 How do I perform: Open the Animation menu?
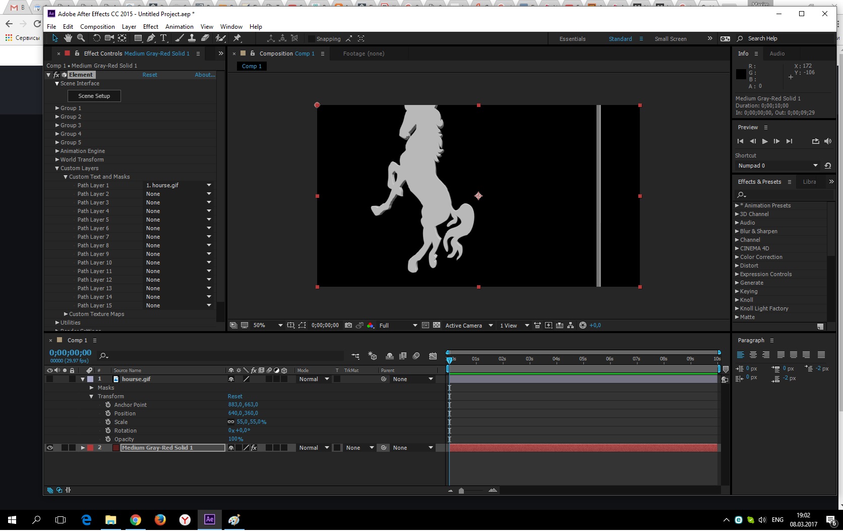(x=179, y=27)
